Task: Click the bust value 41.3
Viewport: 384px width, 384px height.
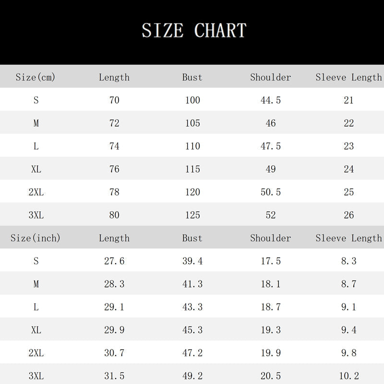Action: (192, 284)
